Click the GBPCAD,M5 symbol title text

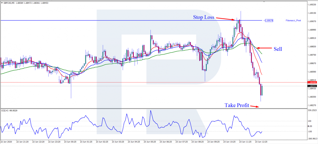click(x=9, y=3)
